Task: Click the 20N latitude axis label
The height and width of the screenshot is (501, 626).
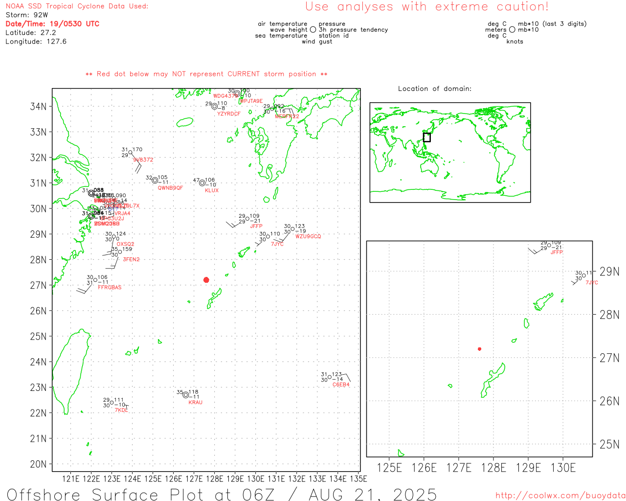Action: coord(39,464)
